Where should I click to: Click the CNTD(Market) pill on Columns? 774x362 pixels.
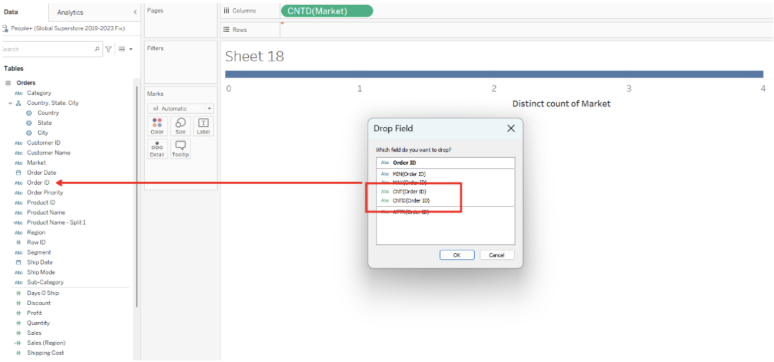(327, 10)
